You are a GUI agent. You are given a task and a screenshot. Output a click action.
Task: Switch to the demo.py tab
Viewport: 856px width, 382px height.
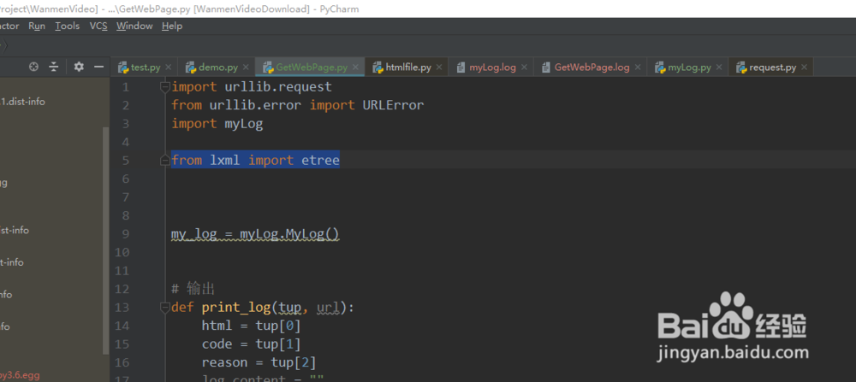[217, 68]
